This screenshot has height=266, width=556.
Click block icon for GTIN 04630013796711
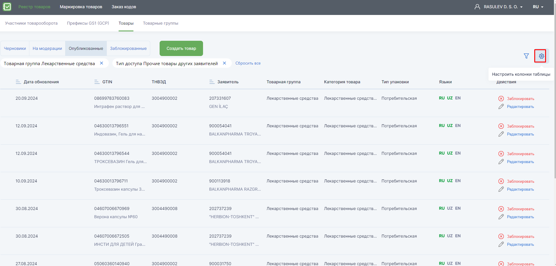pos(501,181)
